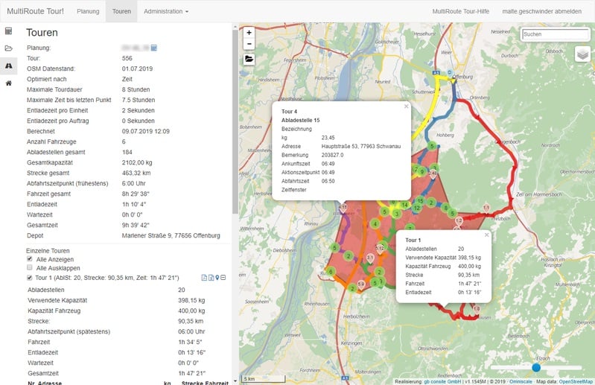595x385 pixels.
Task: Zoom in on the map
Action: point(249,33)
